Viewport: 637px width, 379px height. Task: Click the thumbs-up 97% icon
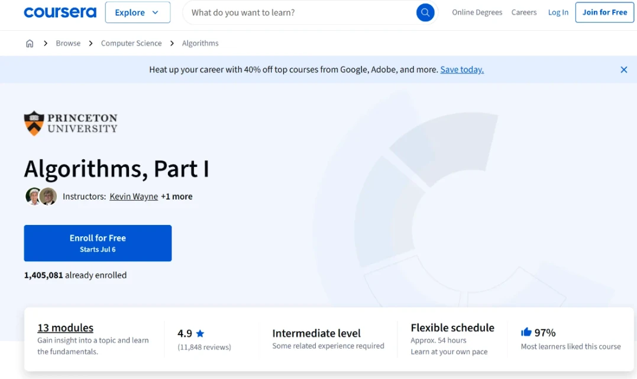(x=526, y=332)
